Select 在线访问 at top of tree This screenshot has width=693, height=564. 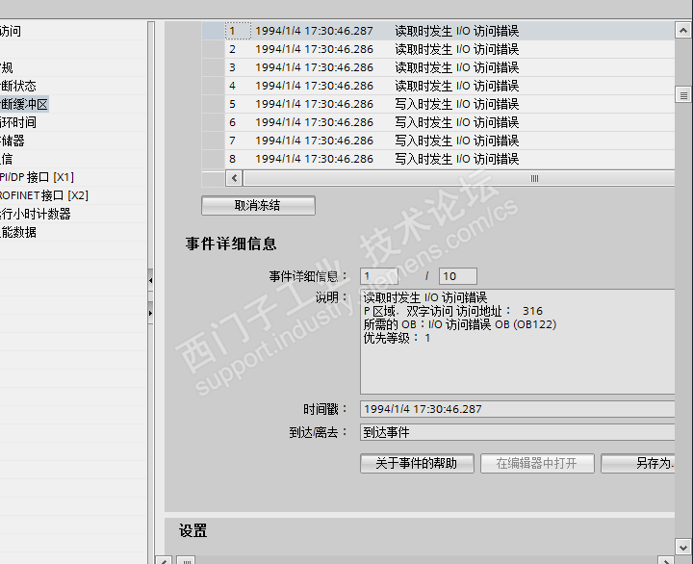(x=11, y=31)
